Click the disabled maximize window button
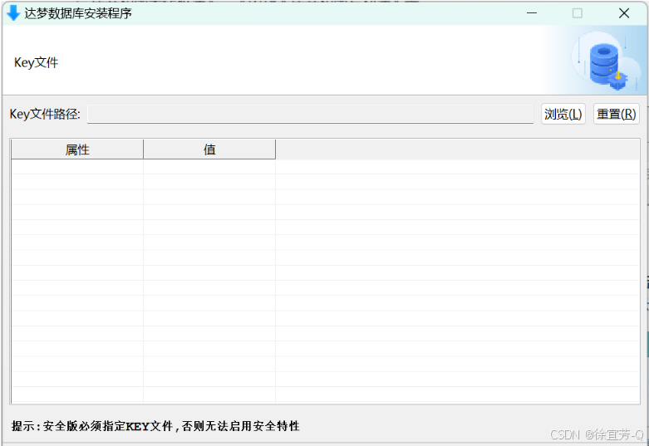Screen dimensions: 649x446 click(x=578, y=13)
